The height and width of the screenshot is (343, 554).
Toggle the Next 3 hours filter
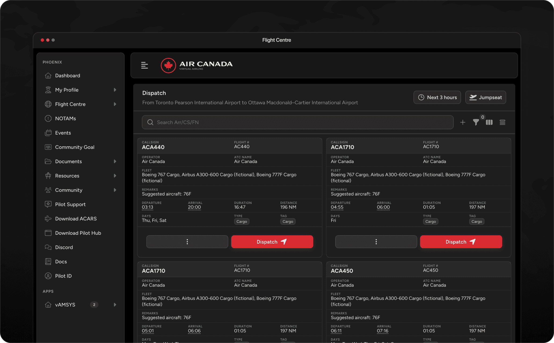437,97
